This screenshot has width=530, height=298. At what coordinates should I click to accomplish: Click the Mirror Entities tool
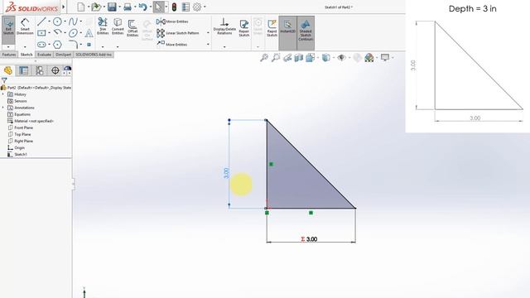point(172,22)
